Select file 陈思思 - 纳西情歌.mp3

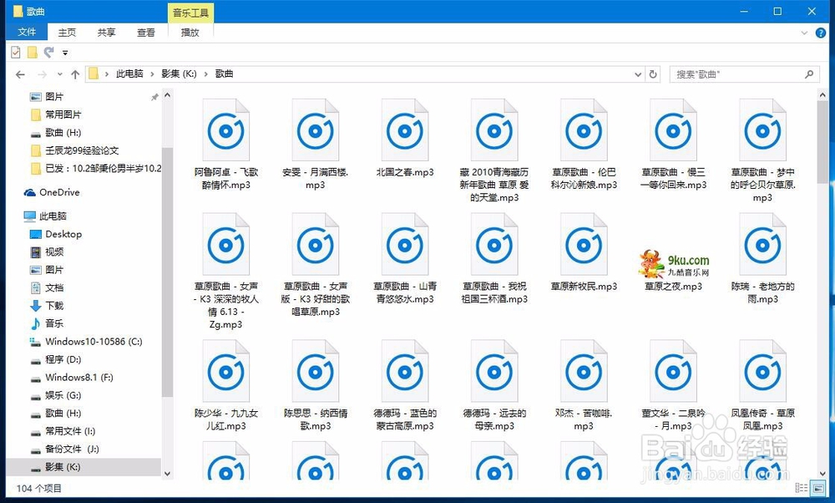click(x=316, y=385)
